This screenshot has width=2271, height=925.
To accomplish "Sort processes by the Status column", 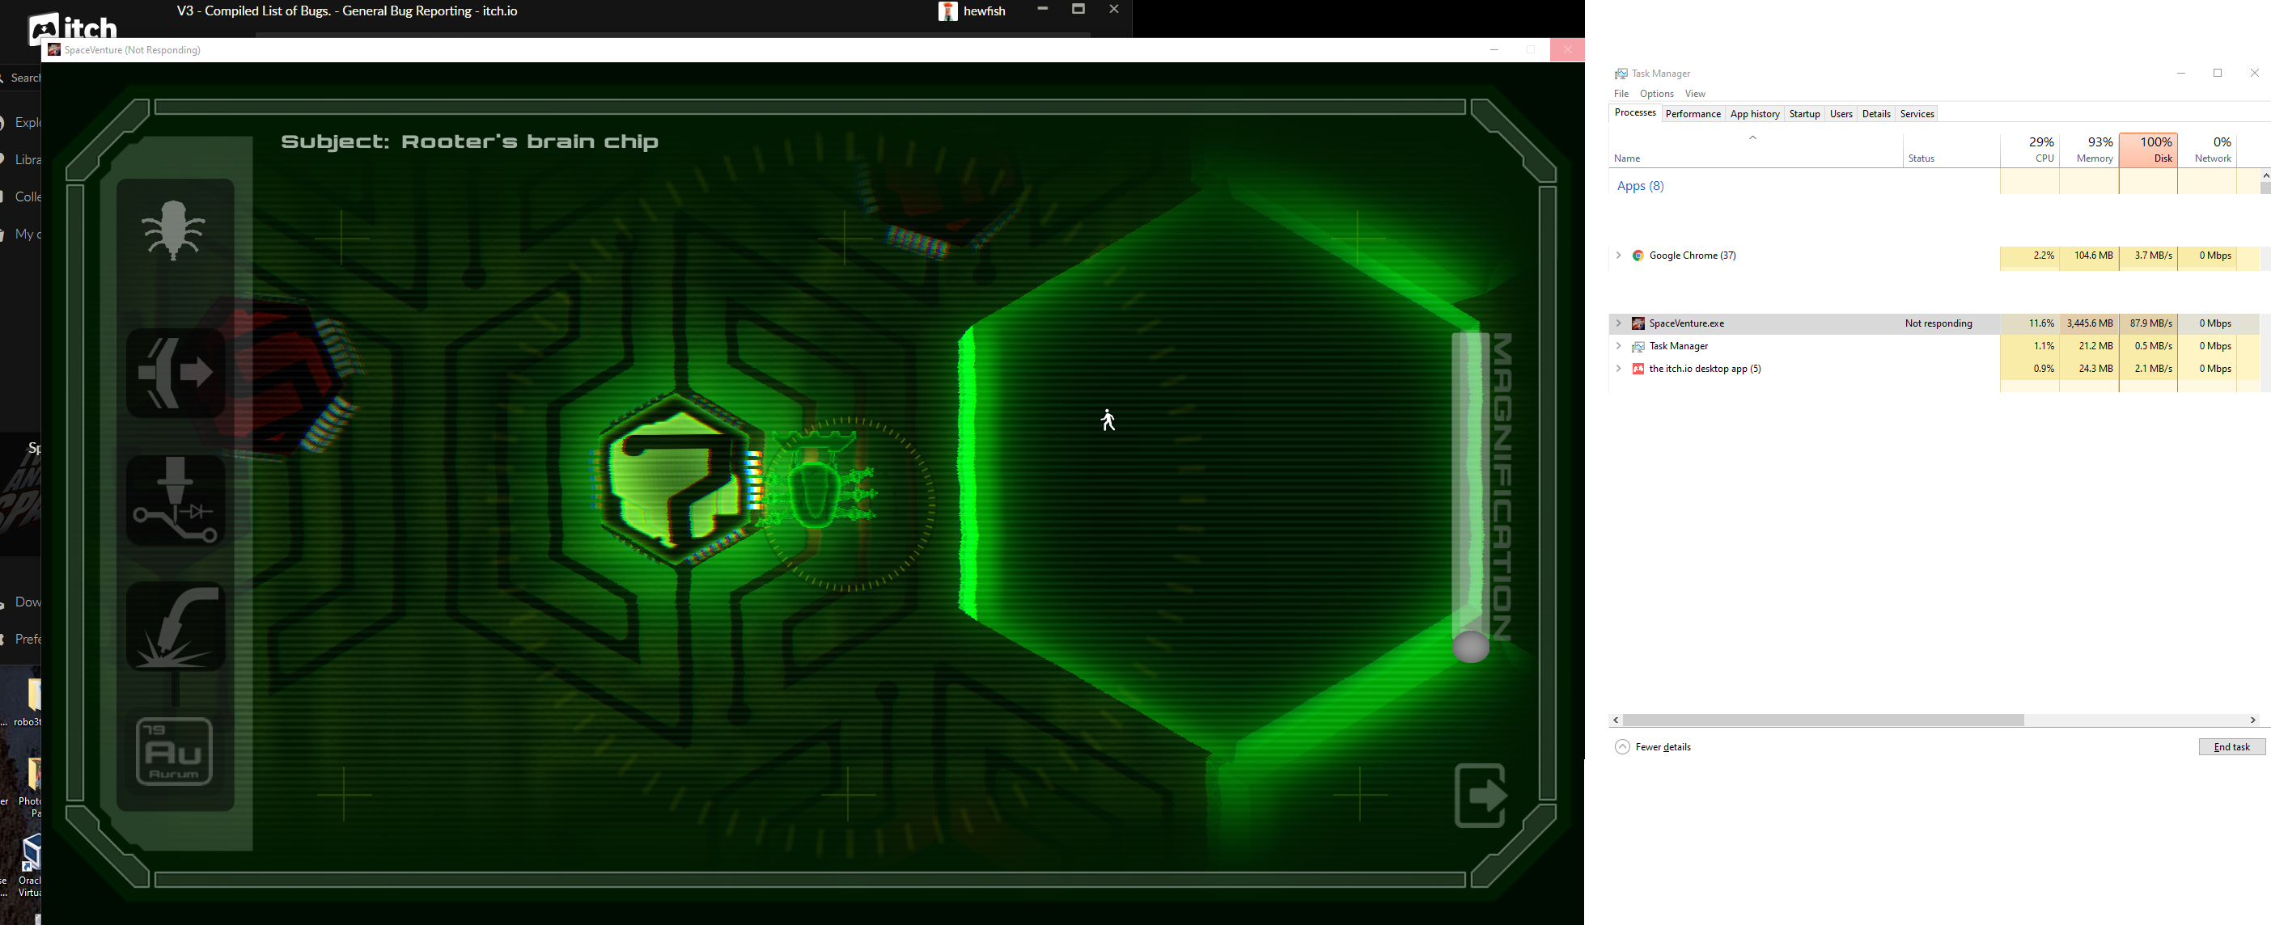I will [x=1951, y=150].
